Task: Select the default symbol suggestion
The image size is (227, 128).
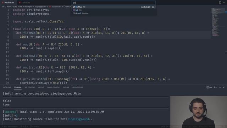Action: pyautogui.click(x=113, y=13)
